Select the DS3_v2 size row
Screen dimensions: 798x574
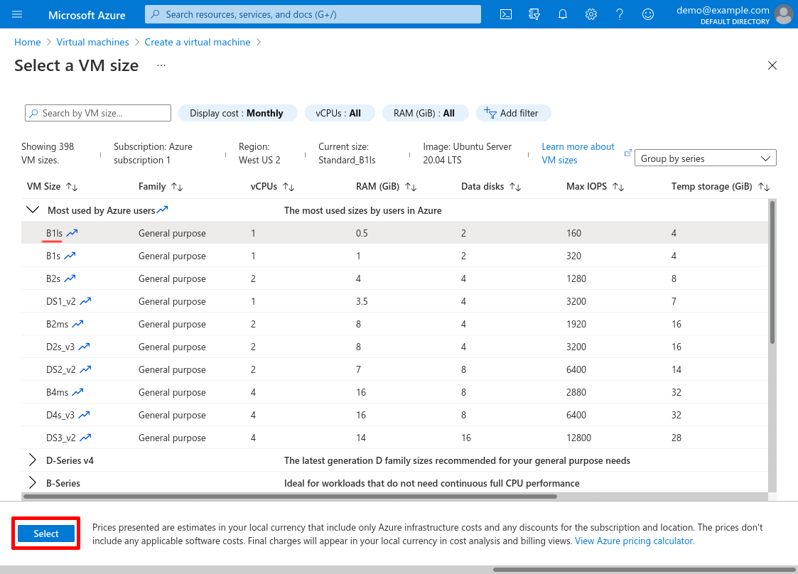pos(394,438)
